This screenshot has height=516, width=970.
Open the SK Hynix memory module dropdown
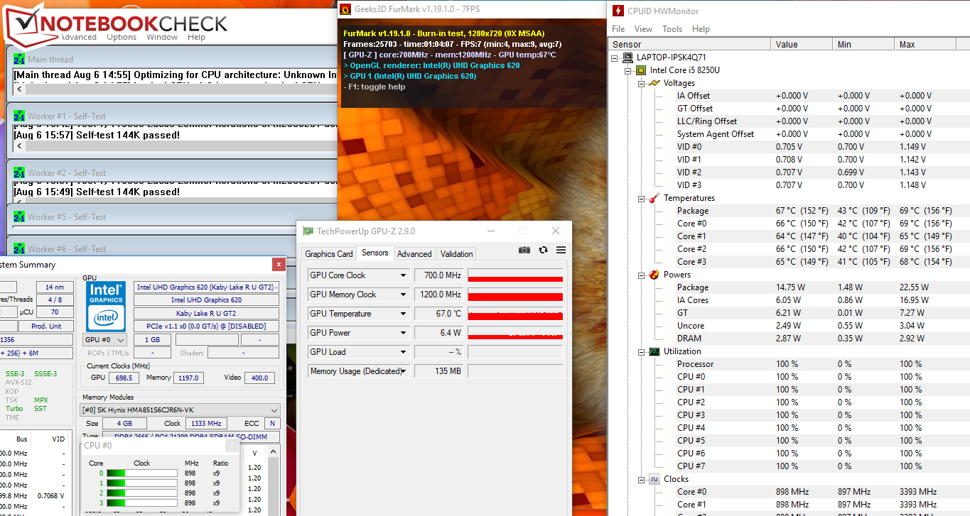coord(274,410)
